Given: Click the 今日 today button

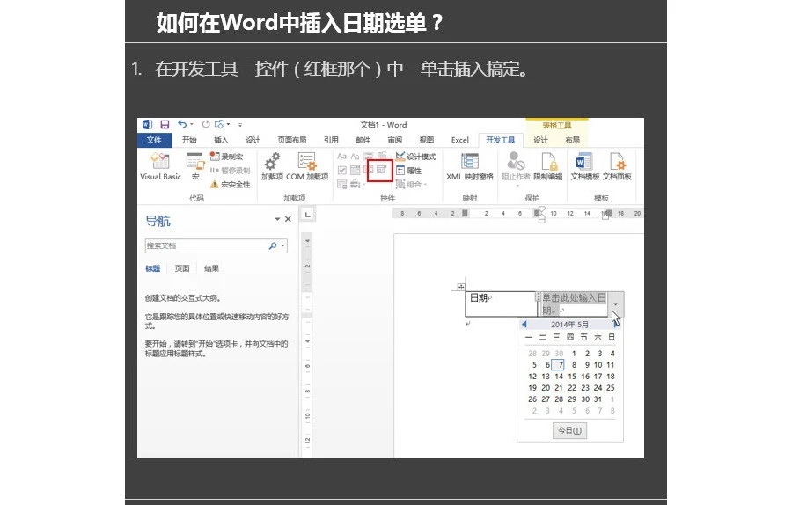Looking at the screenshot, I should click(569, 431).
